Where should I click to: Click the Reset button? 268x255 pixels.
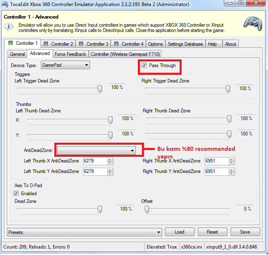[212, 232]
